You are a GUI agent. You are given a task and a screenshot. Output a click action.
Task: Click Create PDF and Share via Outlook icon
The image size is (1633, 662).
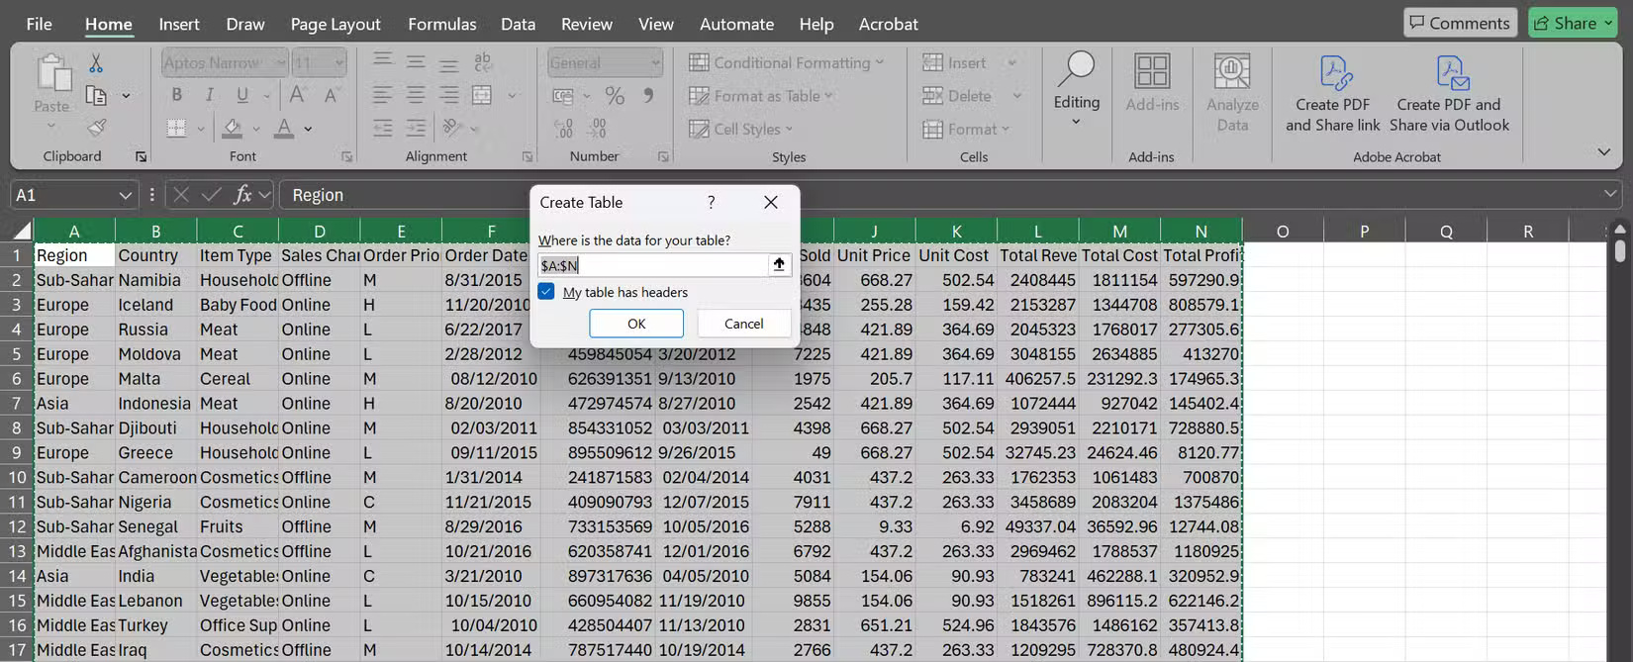(x=1450, y=74)
